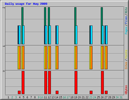Click the cyan Pages bar for day 14
The height and width of the screenshot is (100, 129).
point(57,35)
